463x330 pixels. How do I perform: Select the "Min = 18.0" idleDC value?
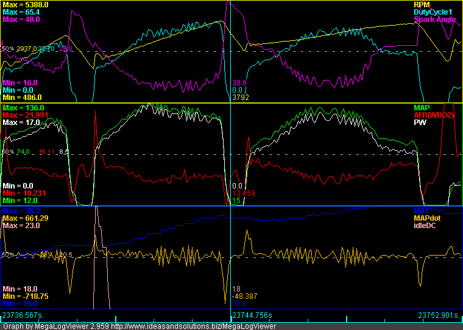click(x=20, y=289)
